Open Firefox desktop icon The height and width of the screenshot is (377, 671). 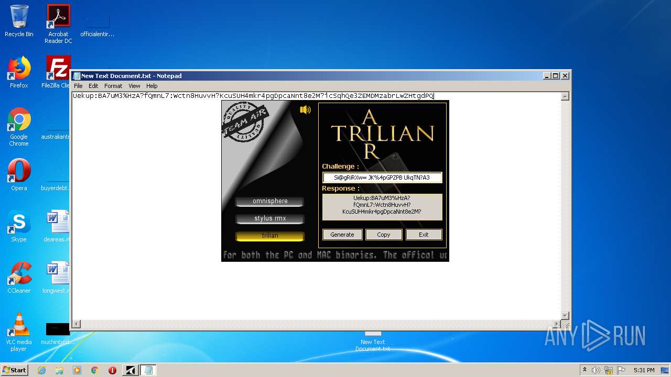click(19, 72)
